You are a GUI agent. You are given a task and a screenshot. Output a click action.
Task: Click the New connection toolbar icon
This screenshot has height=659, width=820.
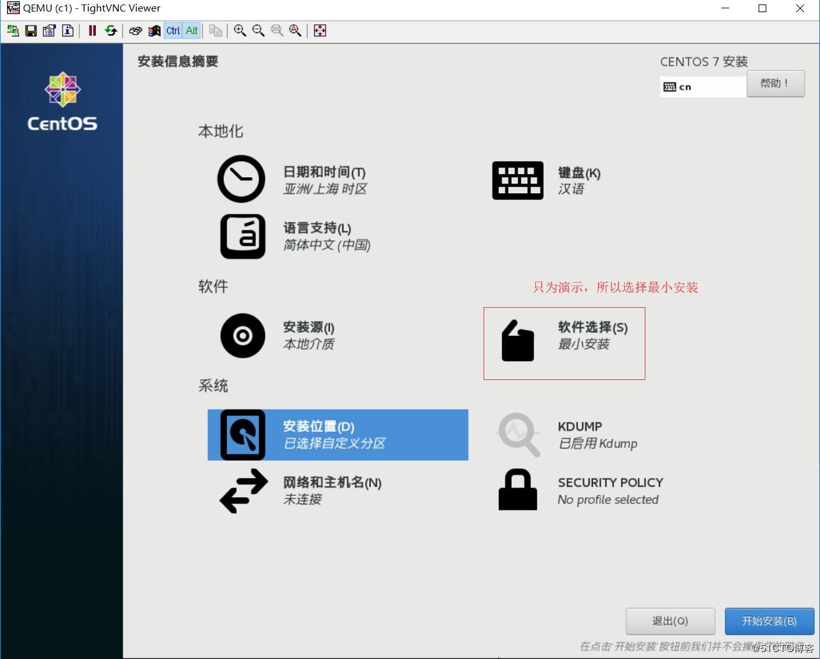pos(13,31)
